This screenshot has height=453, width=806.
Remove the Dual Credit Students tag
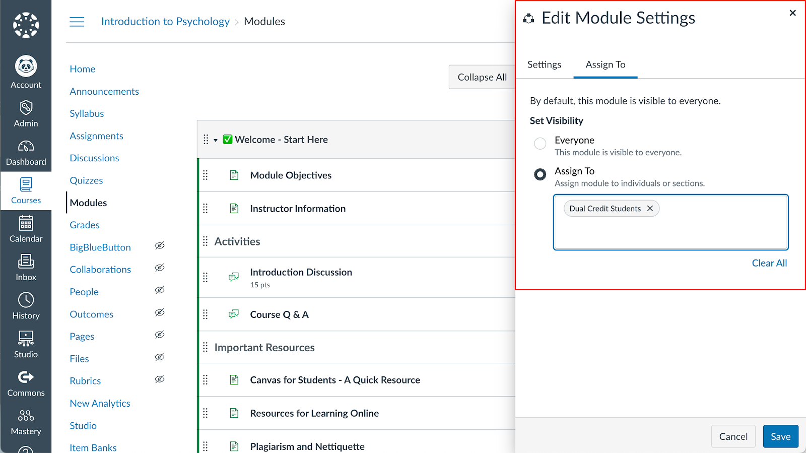tap(650, 209)
